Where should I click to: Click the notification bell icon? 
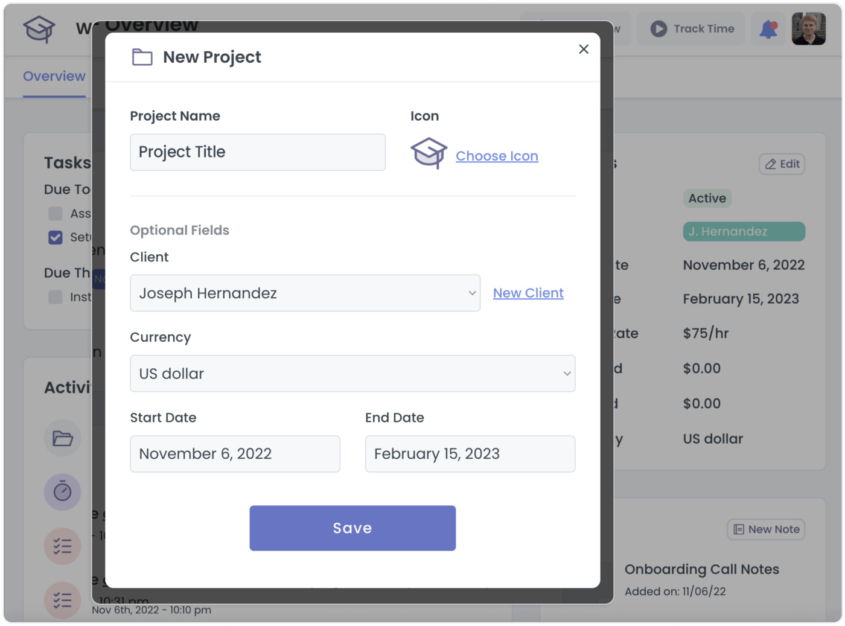[768, 28]
